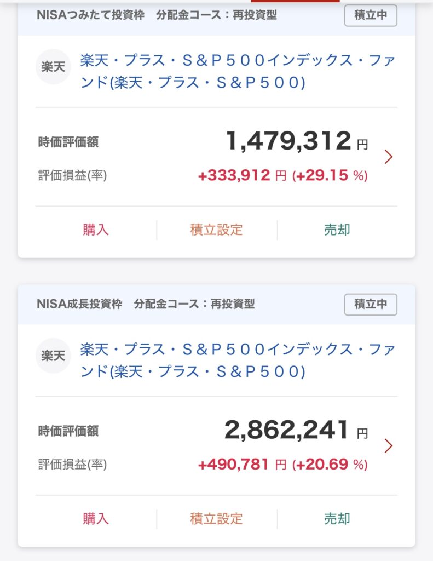
Task: Tap the 楽天 logo in the NISA成長投資枠 card
Action: pos(53,356)
